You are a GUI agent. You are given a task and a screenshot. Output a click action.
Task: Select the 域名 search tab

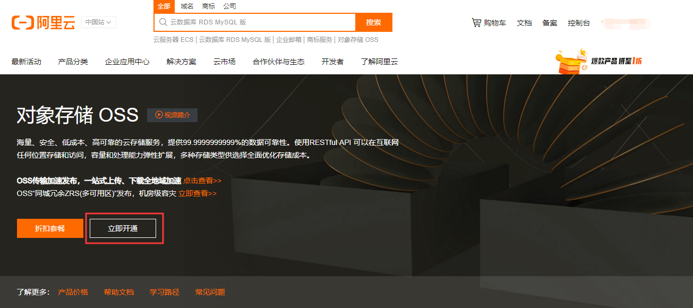187,6
